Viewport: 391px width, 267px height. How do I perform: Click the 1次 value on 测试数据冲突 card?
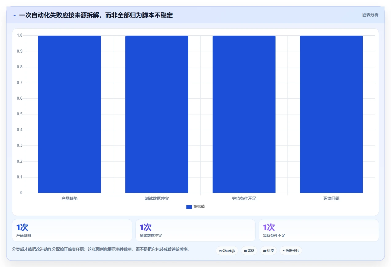146,228
